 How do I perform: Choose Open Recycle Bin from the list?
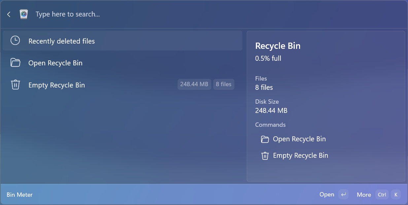coord(122,63)
